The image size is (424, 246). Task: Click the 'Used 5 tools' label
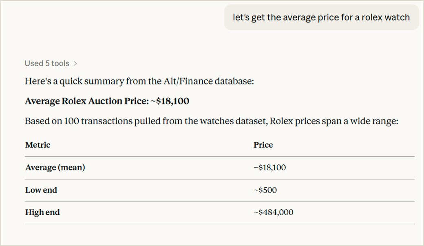coord(47,63)
